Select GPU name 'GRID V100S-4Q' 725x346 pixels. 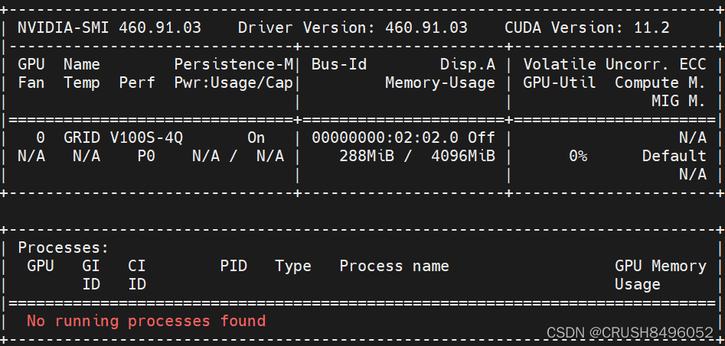[123, 137]
